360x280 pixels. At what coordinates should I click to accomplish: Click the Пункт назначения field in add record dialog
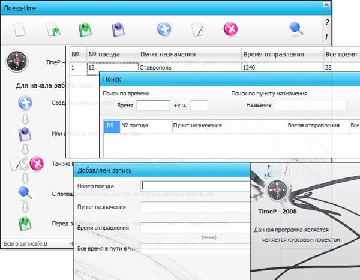(x=195, y=207)
